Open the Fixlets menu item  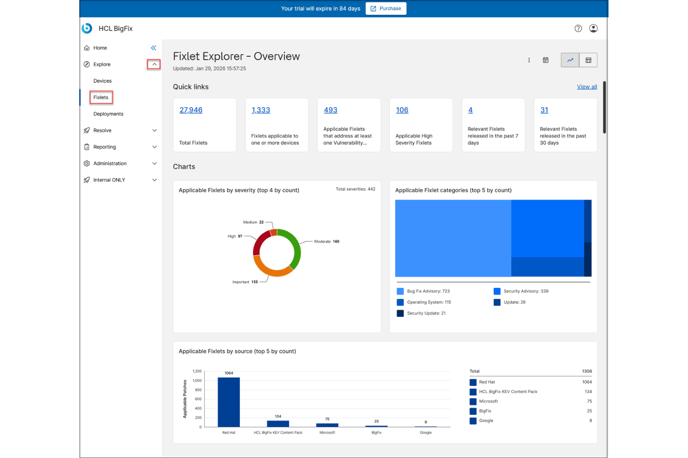pyautogui.click(x=101, y=97)
